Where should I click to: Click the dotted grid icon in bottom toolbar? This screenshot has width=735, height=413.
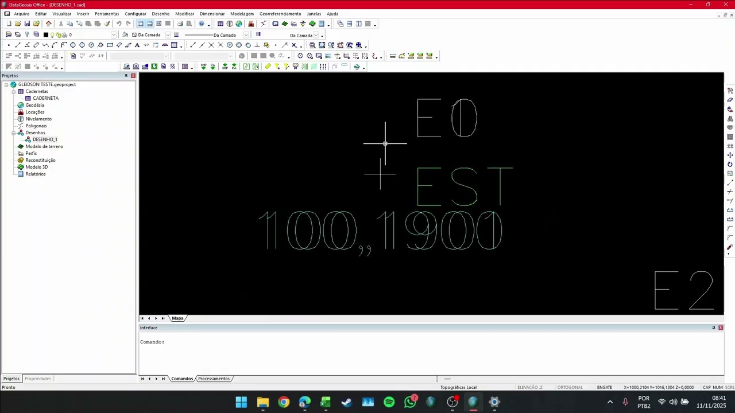323,67
